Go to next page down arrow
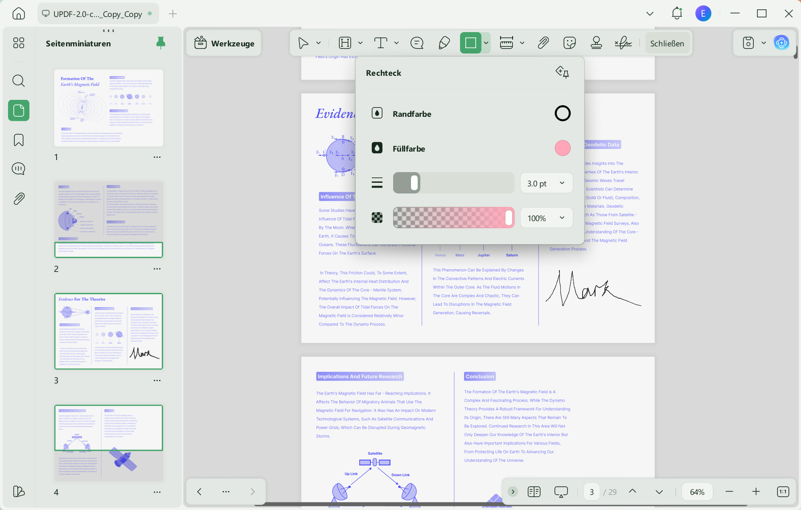The image size is (801, 510). (x=659, y=492)
